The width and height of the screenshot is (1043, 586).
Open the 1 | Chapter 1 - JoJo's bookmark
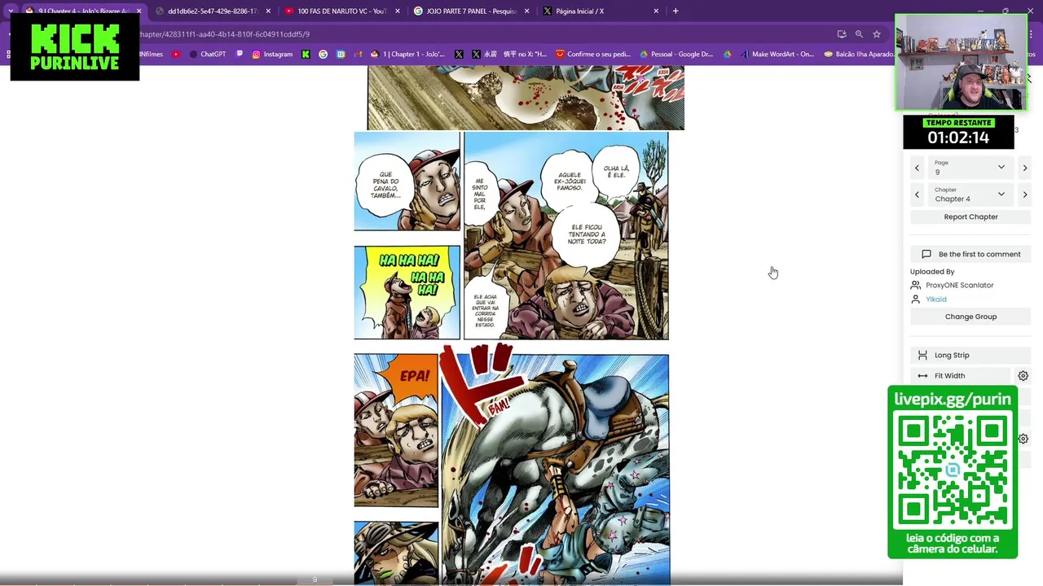click(407, 55)
